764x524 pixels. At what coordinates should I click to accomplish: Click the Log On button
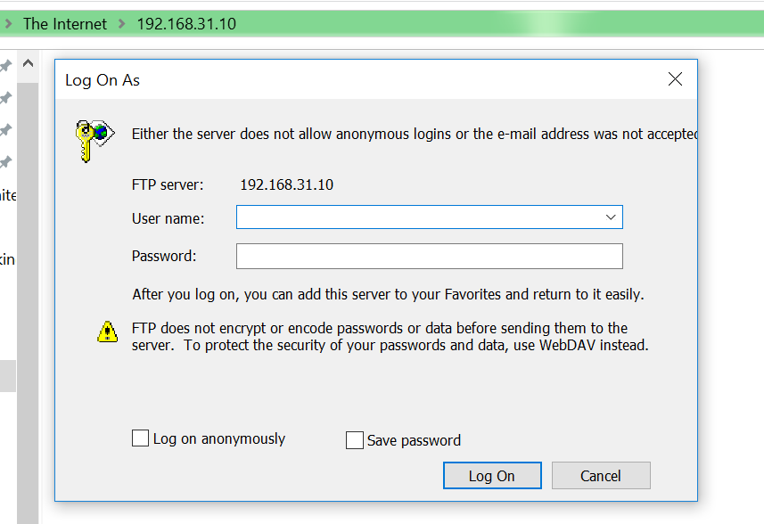coord(492,475)
